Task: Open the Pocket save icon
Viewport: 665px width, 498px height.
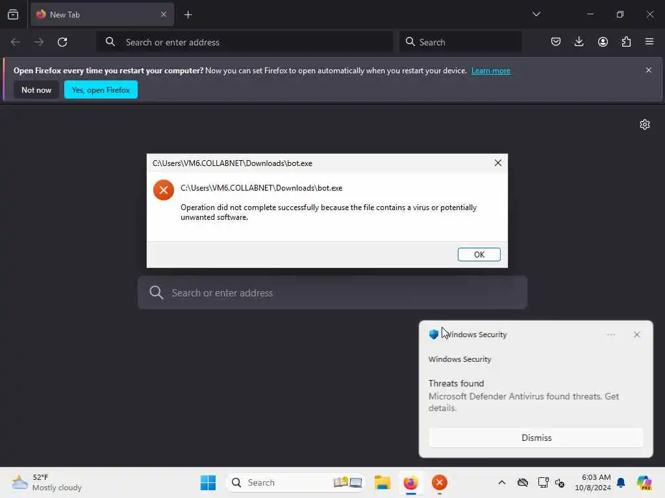Action: 556,41
